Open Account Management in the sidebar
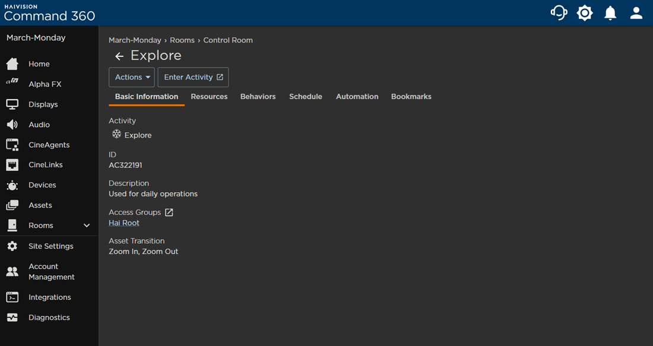This screenshot has width=653, height=346. pyautogui.click(x=52, y=272)
